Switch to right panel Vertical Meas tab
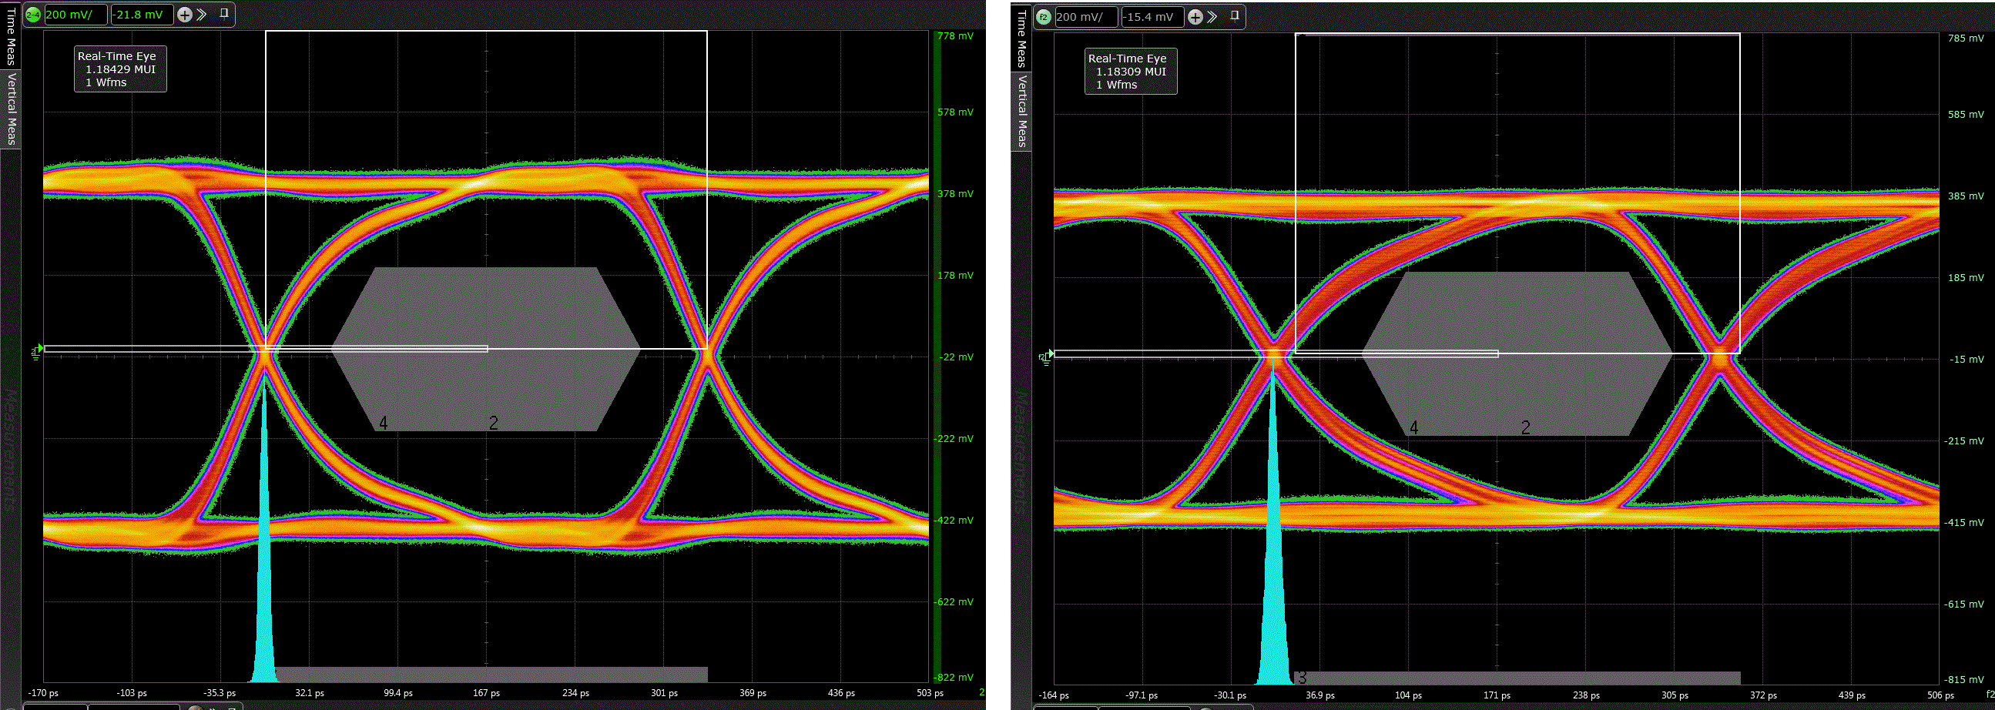The width and height of the screenshot is (1995, 710). click(x=1021, y=112)
